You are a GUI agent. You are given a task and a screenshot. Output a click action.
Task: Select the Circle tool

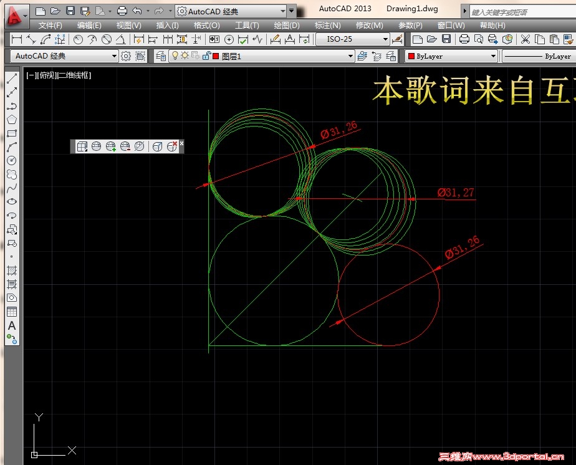[x=12, y=161]
